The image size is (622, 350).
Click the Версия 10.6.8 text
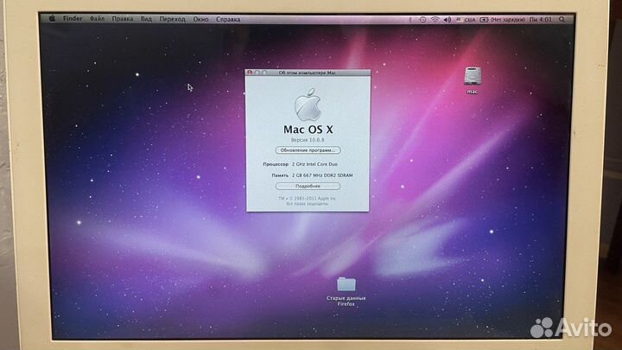click(x=308, y=140)
